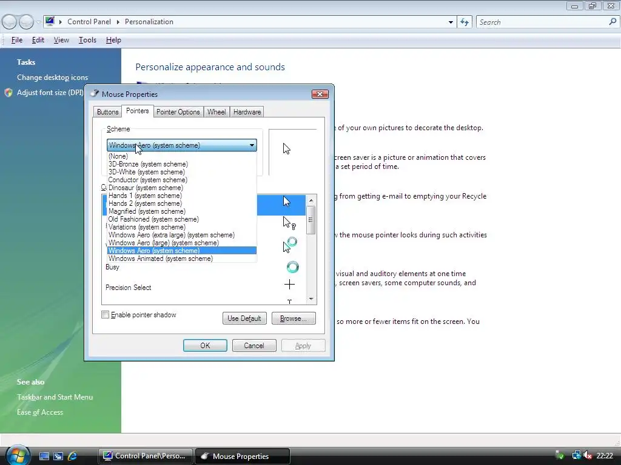Close Mouse Properties with red X
Image resolution: width=621 pixels, height=465 pixels.
point(320,94)
